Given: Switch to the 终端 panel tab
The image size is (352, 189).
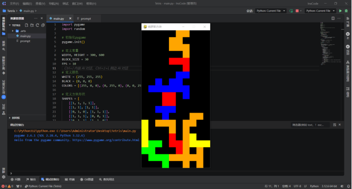Looking at the screenshot, I should (70, 179).
